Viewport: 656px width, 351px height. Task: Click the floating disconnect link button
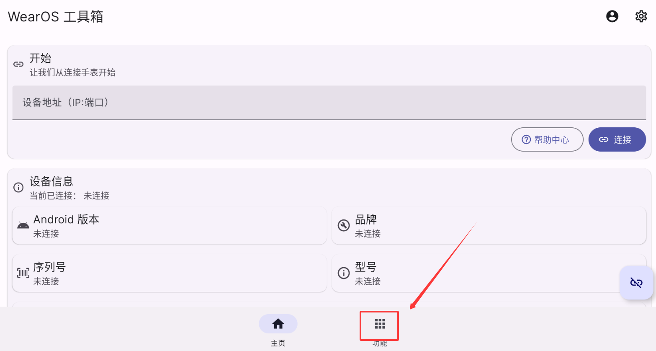pos(636,283)
